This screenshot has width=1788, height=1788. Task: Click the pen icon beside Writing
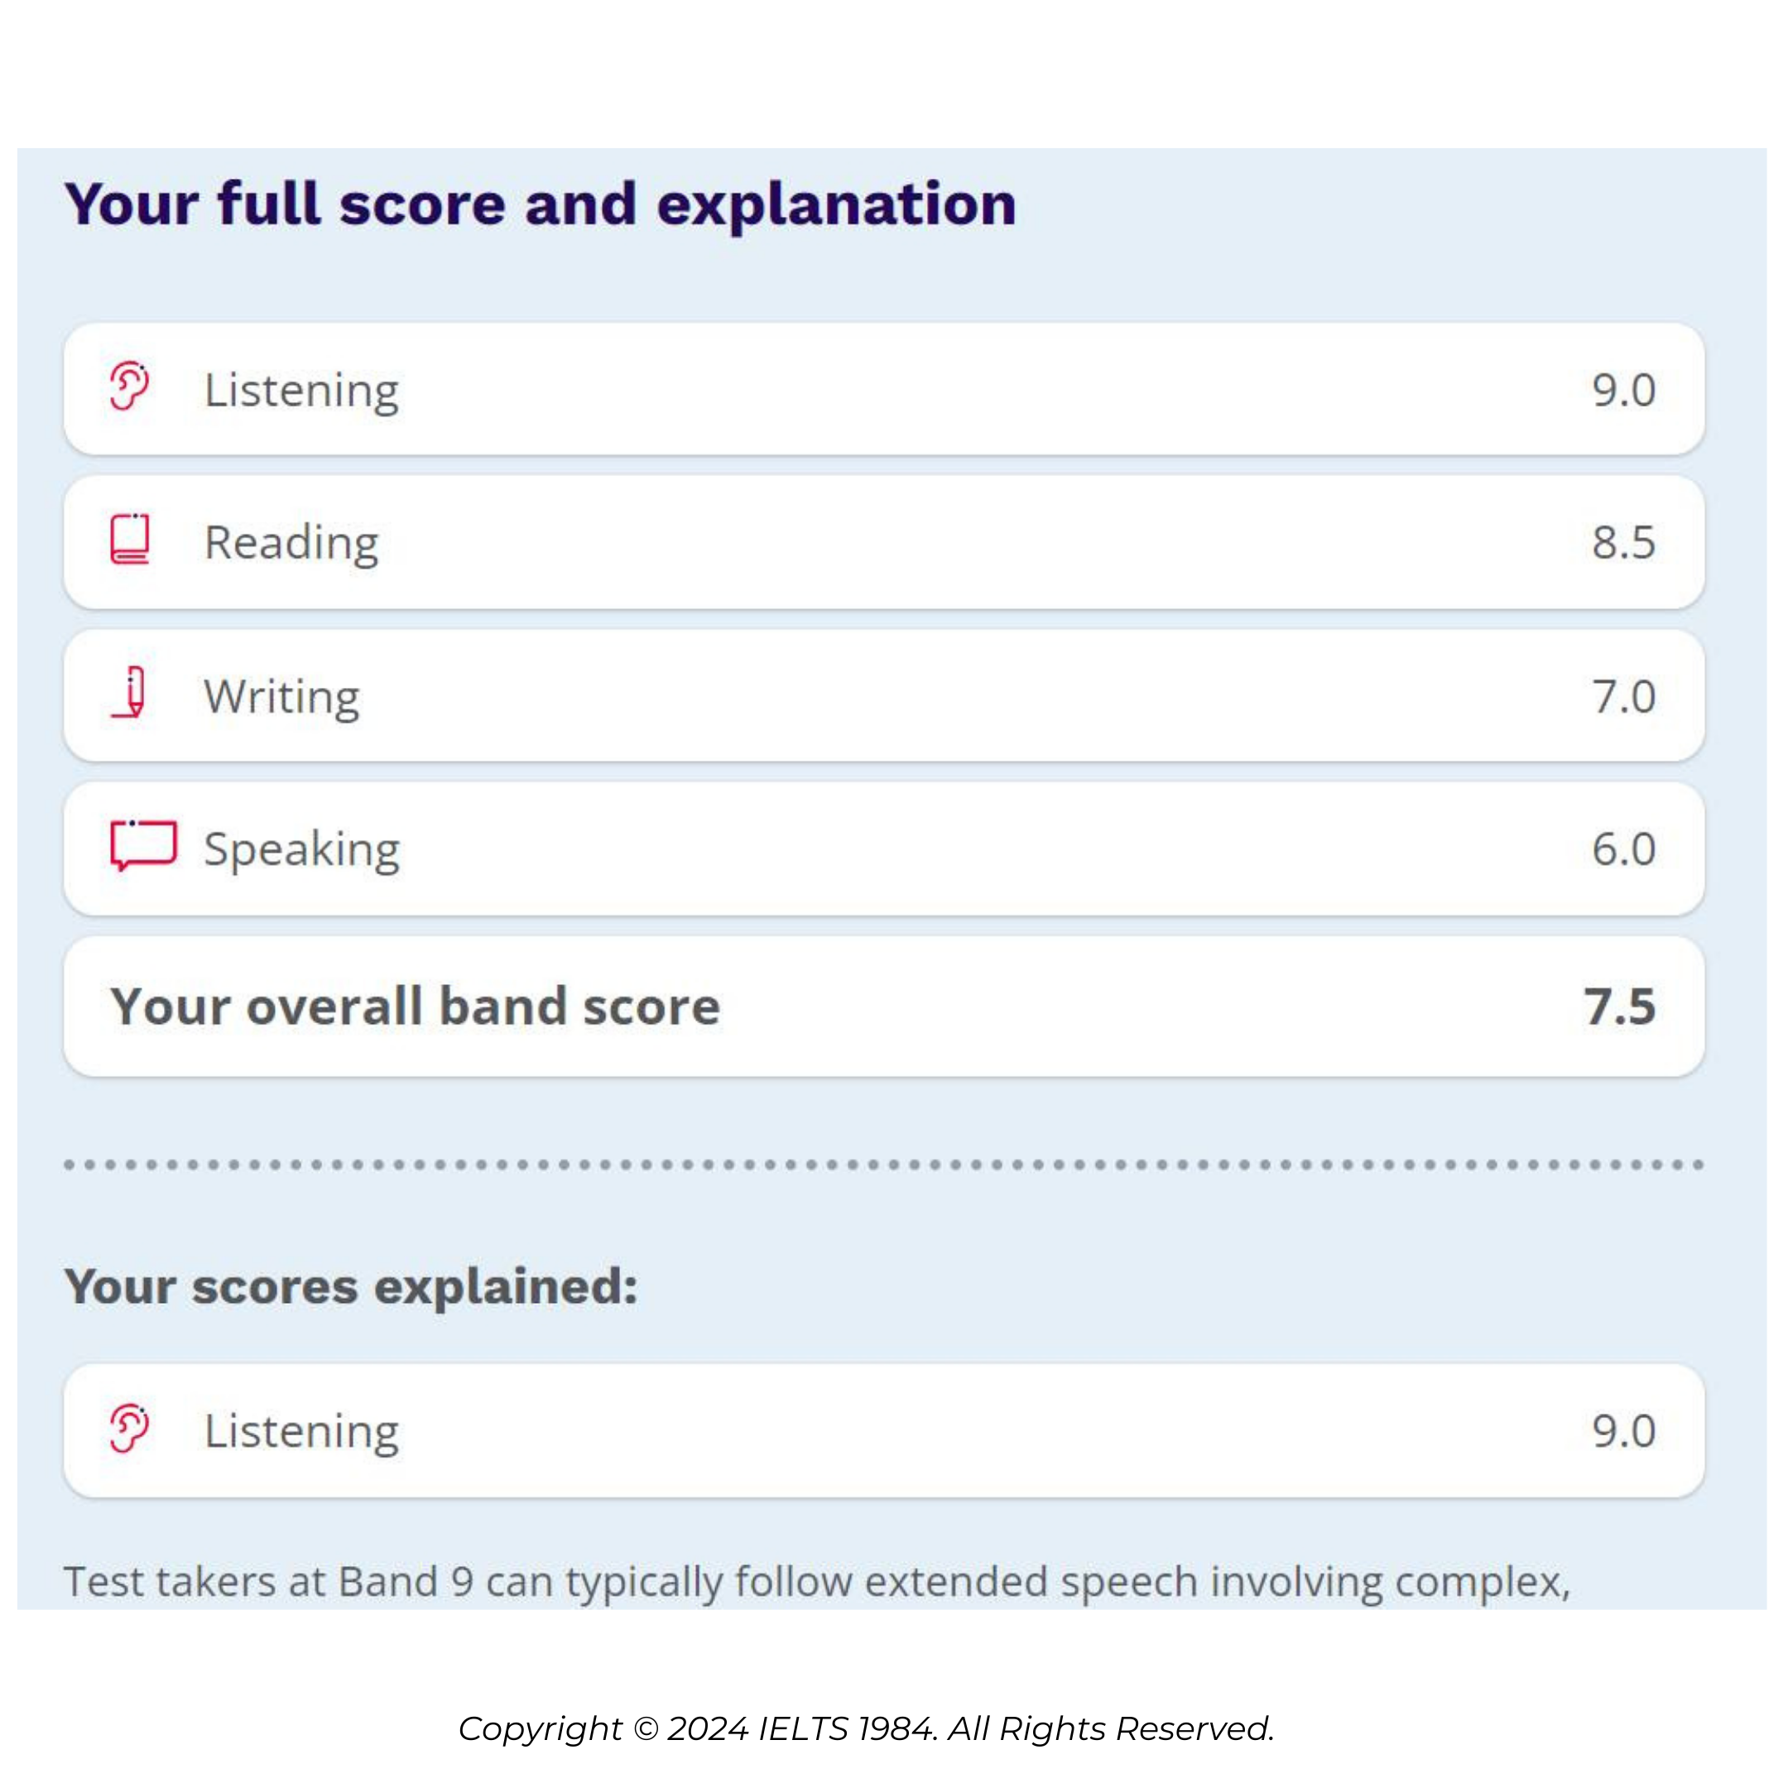[x=132, y=691]
